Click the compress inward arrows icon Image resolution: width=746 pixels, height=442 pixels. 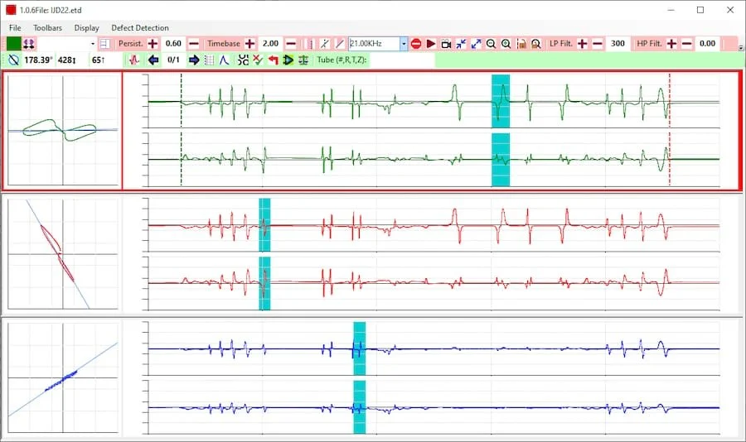pos(461,44)
